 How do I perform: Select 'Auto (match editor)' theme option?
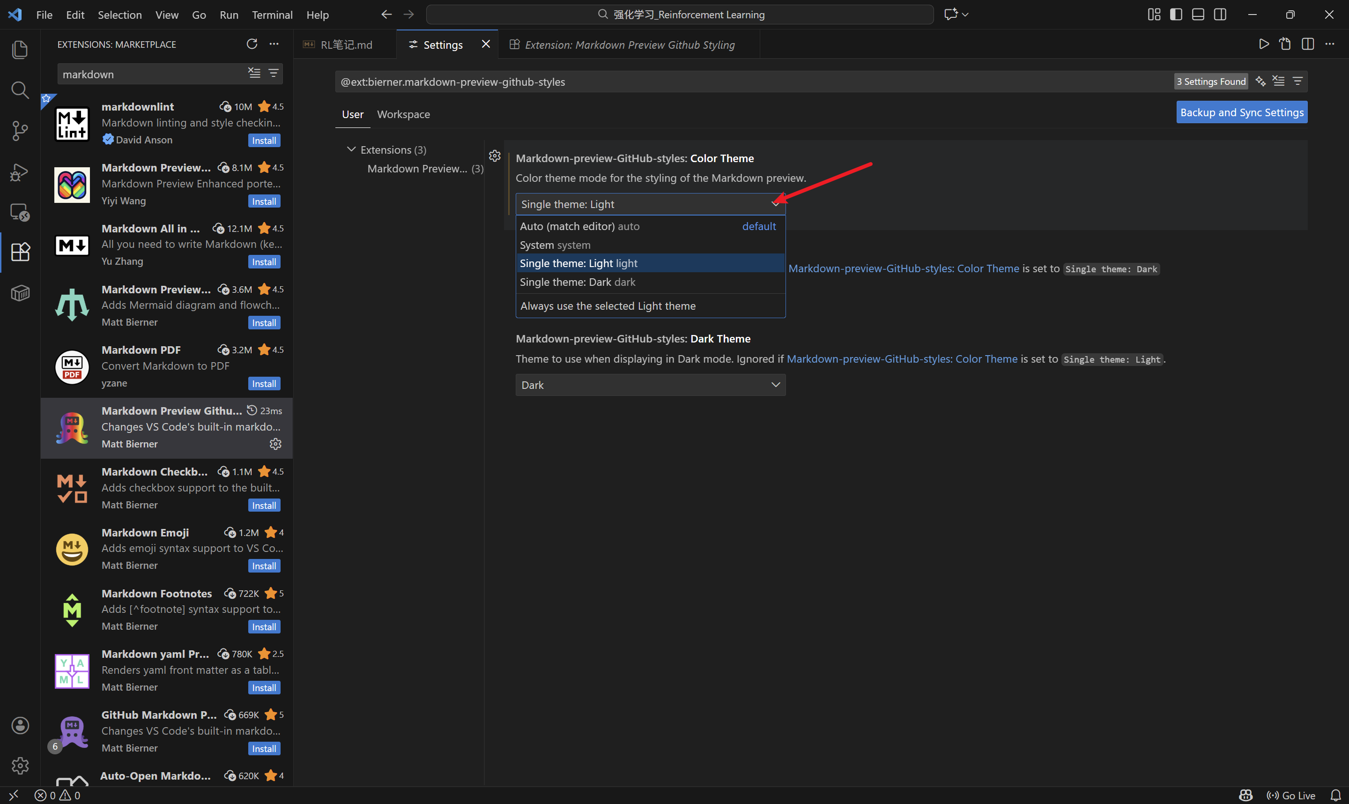click(x=579, y=226)
